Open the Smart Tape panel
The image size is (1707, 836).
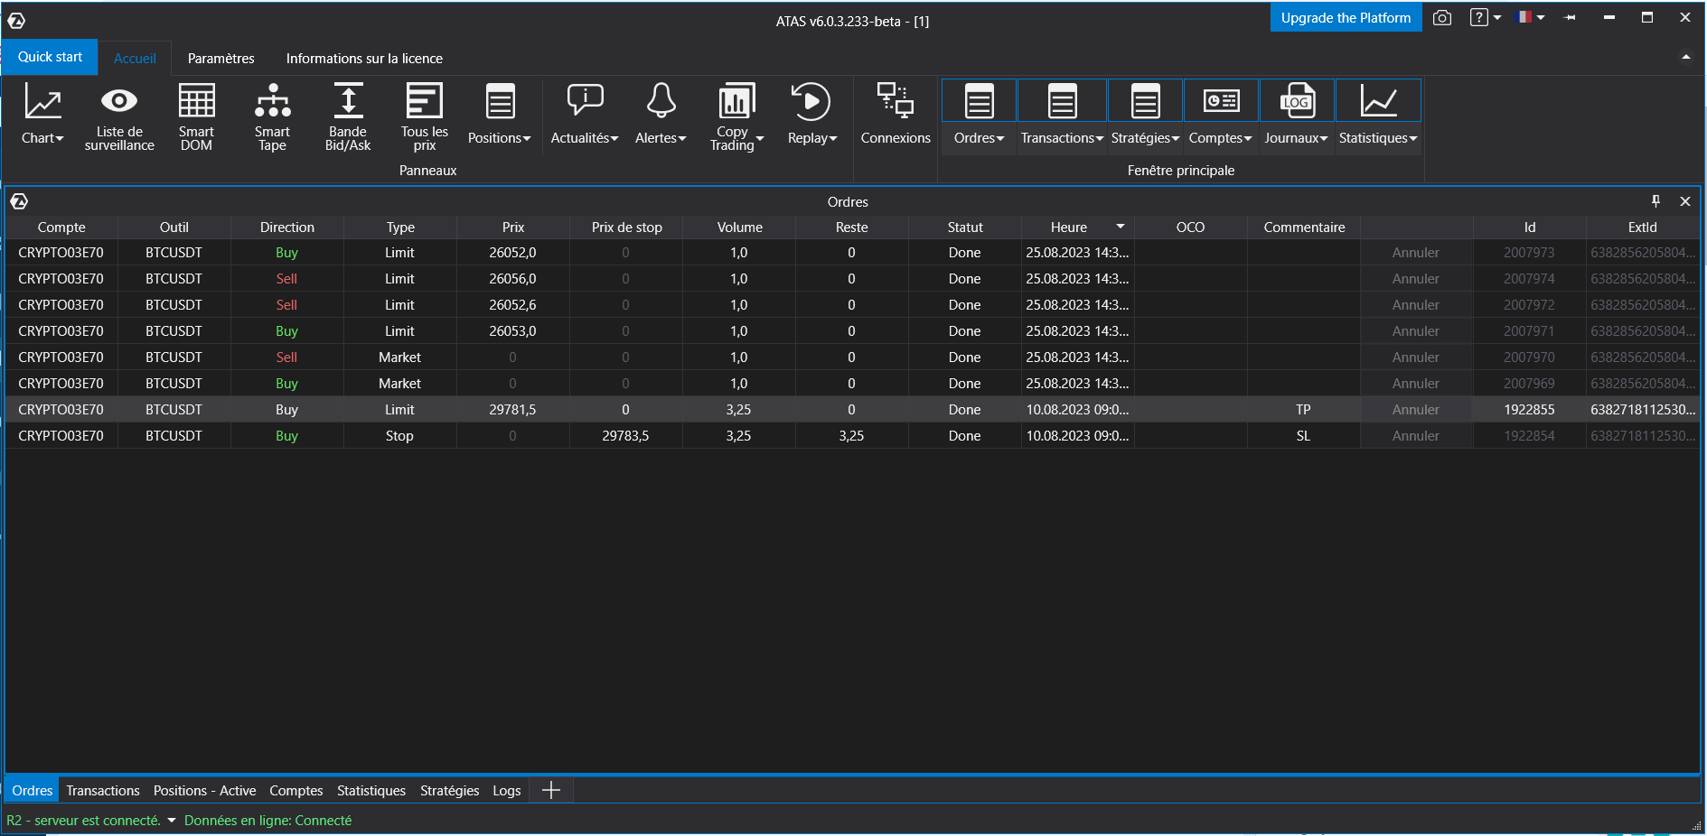tap(272, 101)
